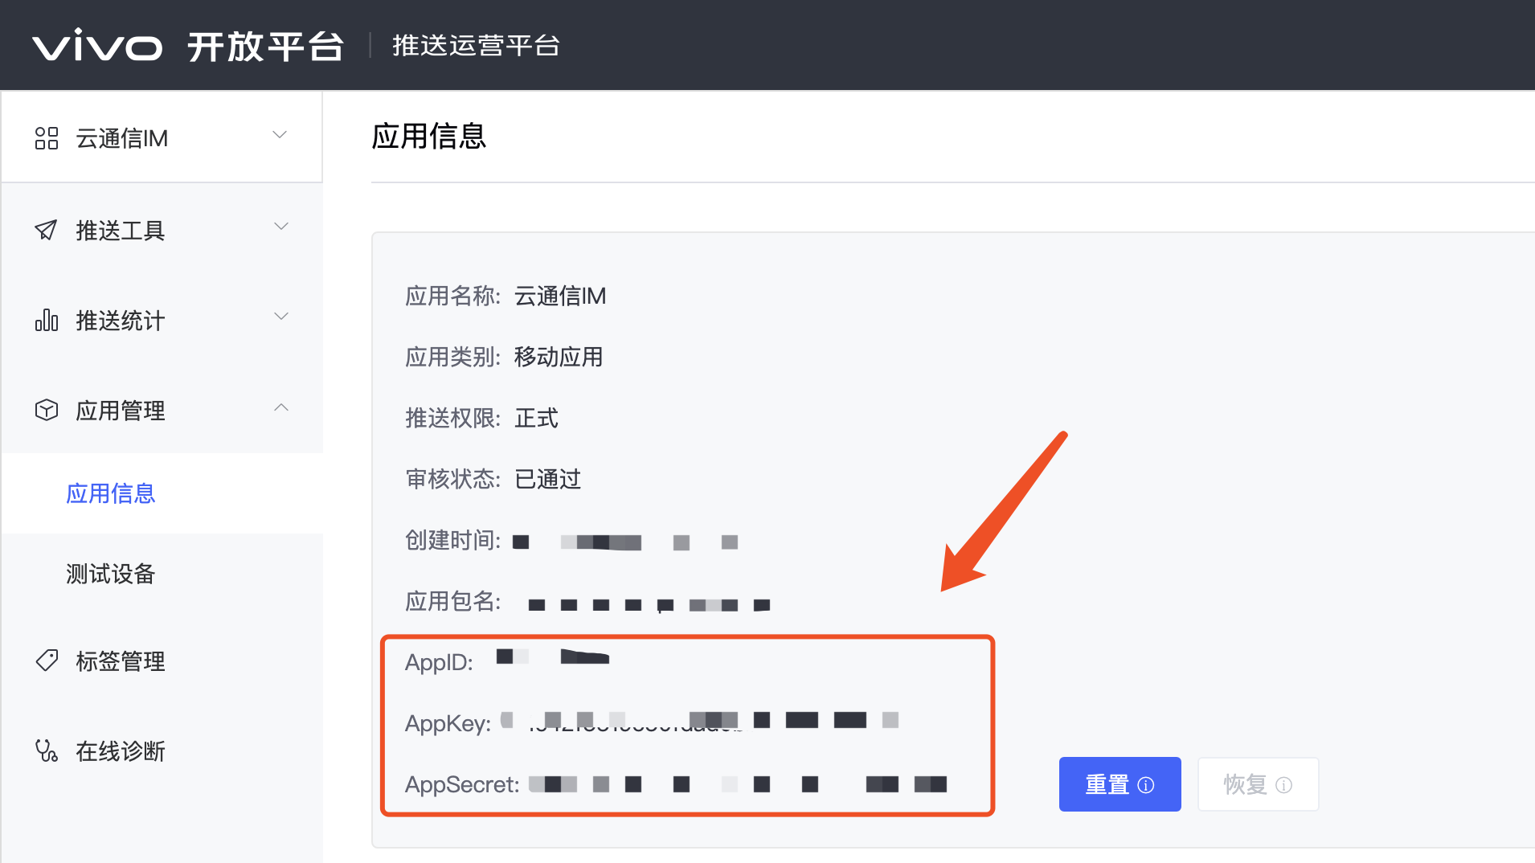Click the 云通信IM grid icon
Screen dimensions: 1535x863
[47, 138]
